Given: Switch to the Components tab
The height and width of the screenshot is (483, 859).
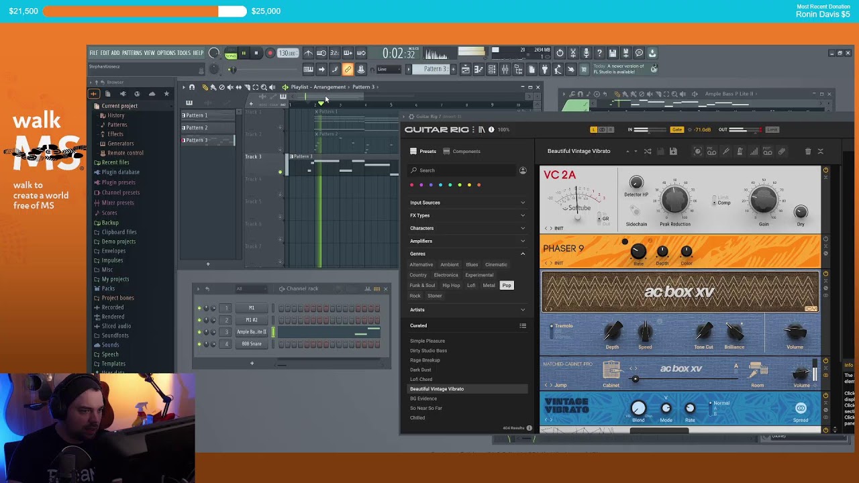Looking at the screenshot, I should [462, 152].
